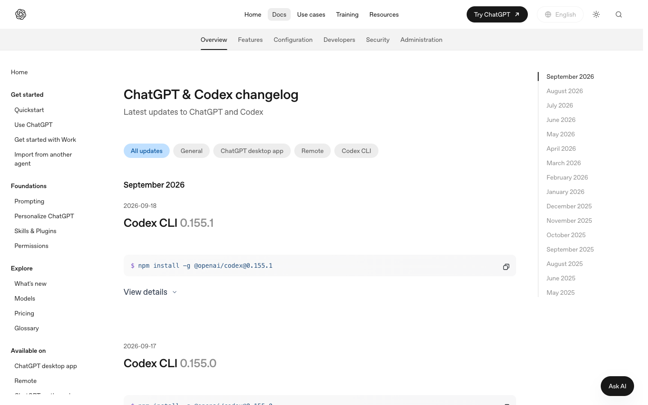Open Quickstart in the sidebar
The width and height of the screenshot is (648, 405).
29,110
